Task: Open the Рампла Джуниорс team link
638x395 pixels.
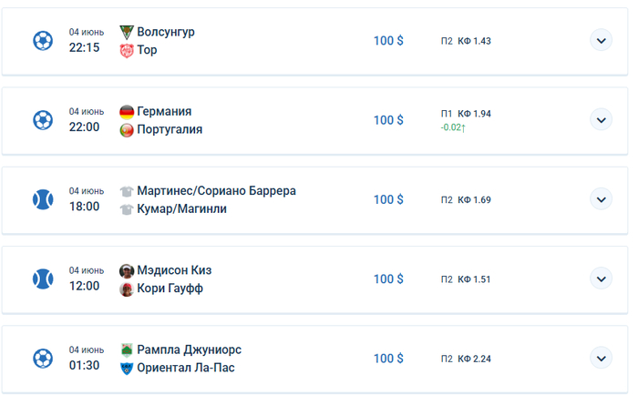Action: 189,349
